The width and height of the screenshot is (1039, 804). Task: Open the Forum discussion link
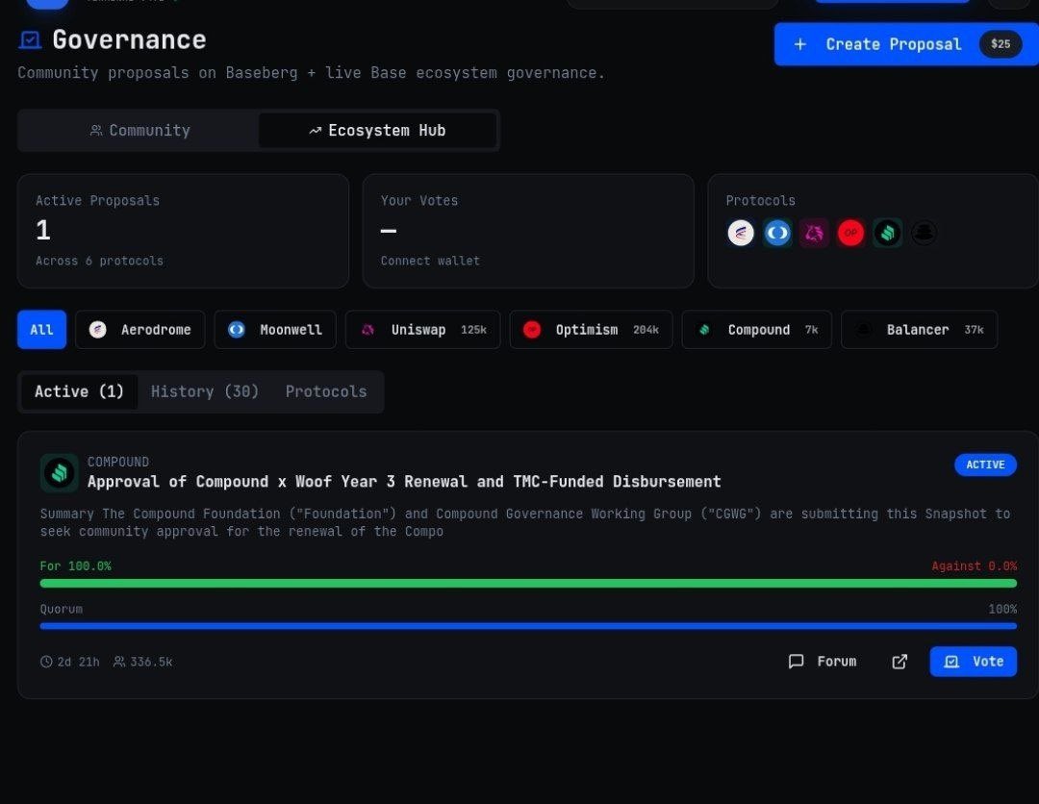[x=823, y=662]
